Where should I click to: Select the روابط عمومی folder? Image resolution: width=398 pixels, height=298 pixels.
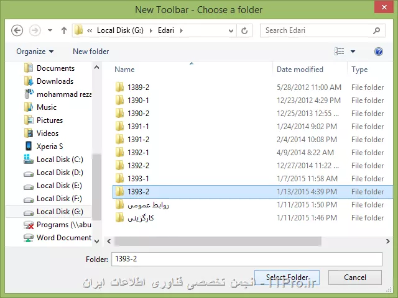click(x=148, y=205)
